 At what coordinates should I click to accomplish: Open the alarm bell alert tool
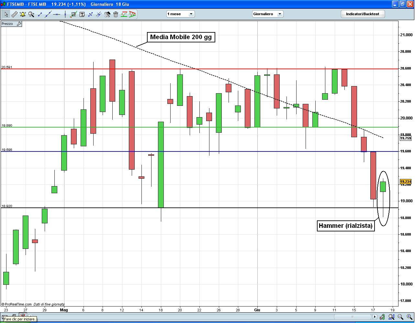pos(23,14)
